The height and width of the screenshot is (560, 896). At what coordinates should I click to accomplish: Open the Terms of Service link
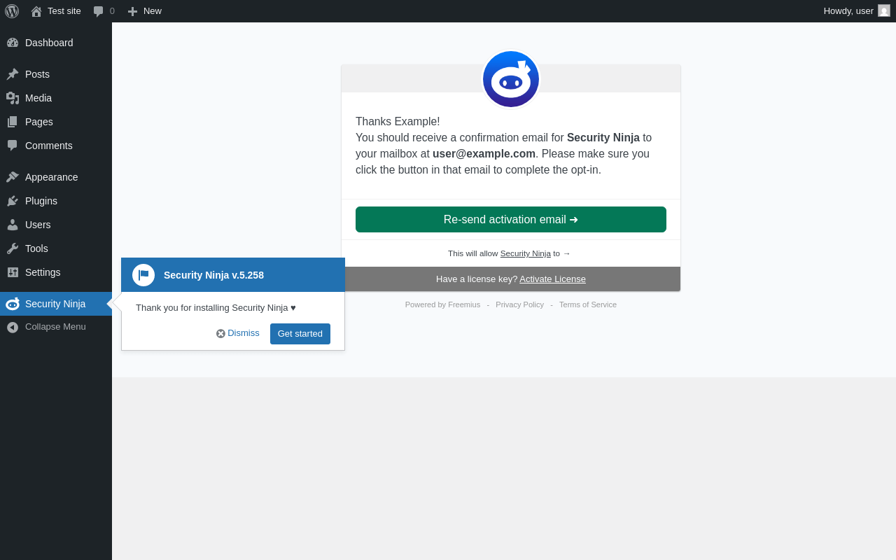588,304
